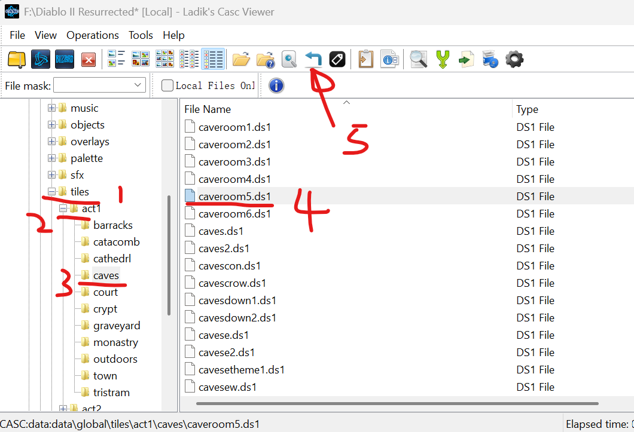This screenshot has width=634, height=432.
Task: Select the outdoors folder in tree
Action: click(115, 359)
